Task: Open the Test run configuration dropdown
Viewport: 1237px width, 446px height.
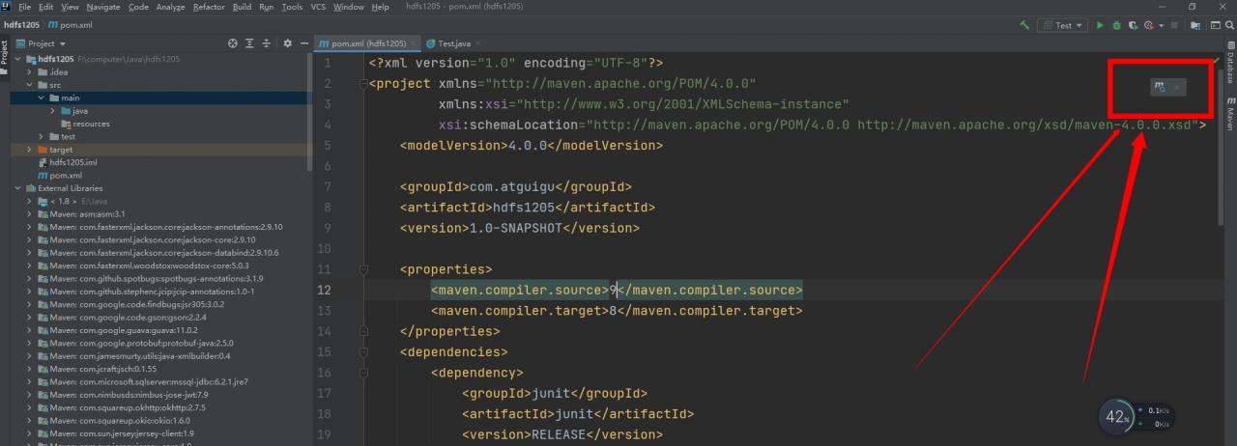Action: coord(1062,25)
